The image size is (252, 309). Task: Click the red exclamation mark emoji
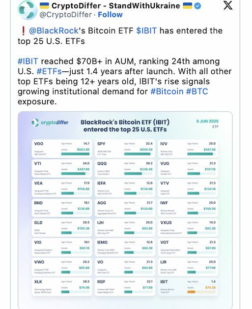coord(23,31)
